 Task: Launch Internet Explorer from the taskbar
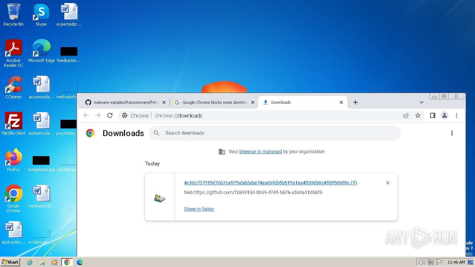coord(29,262)
